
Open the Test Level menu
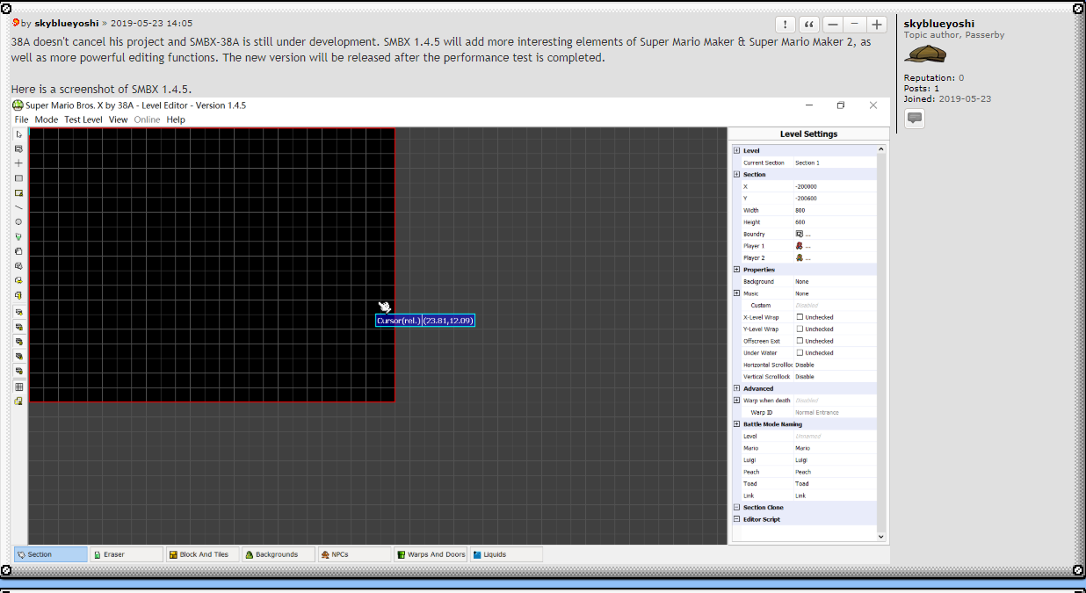tap(83, 119)
